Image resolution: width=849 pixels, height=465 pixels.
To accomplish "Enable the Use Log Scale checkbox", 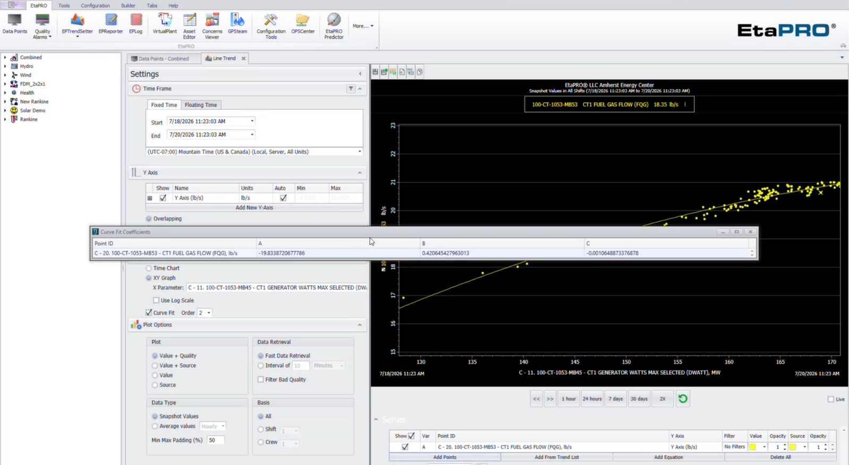I will (x=156, y=300).
